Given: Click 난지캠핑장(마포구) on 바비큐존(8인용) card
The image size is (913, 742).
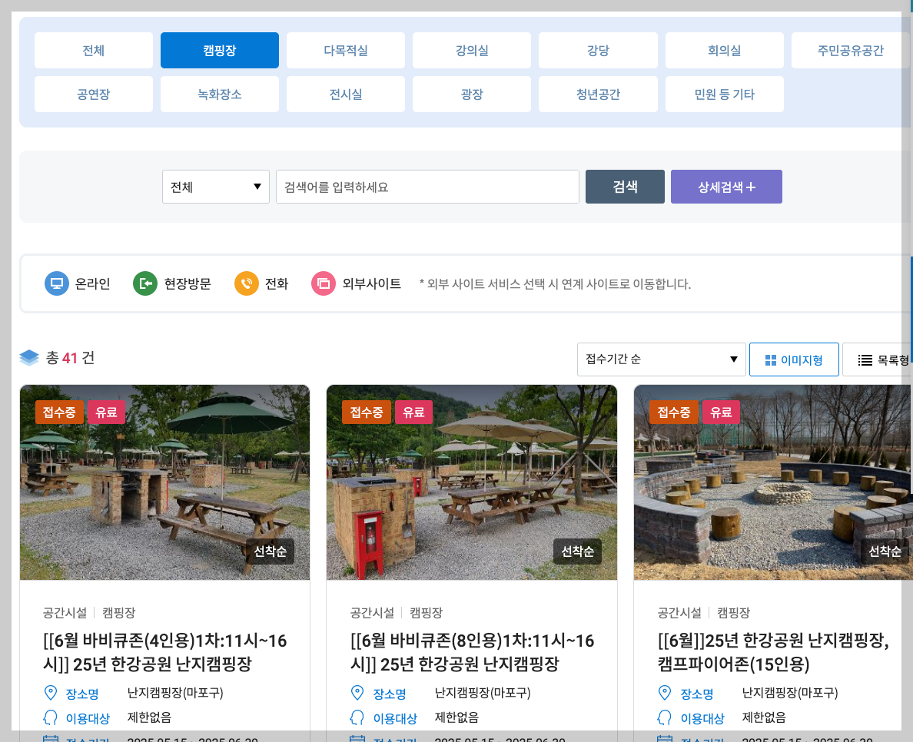Looking at the screenshot, I should [483, 693].
